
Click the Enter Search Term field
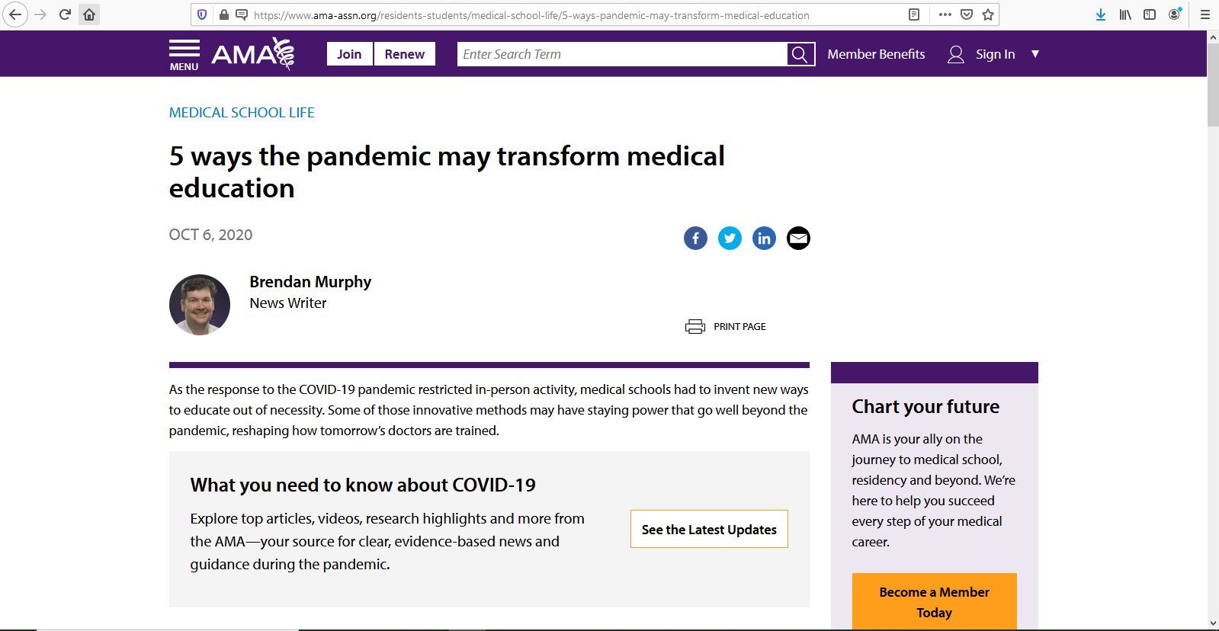tap(621, 54)
